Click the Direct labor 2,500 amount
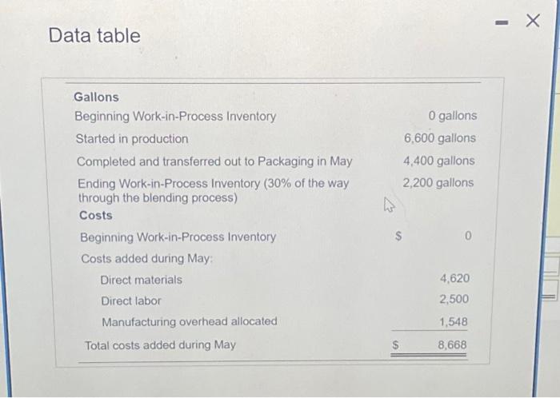This screenshot has width=560, height=398. click(454, 300)
